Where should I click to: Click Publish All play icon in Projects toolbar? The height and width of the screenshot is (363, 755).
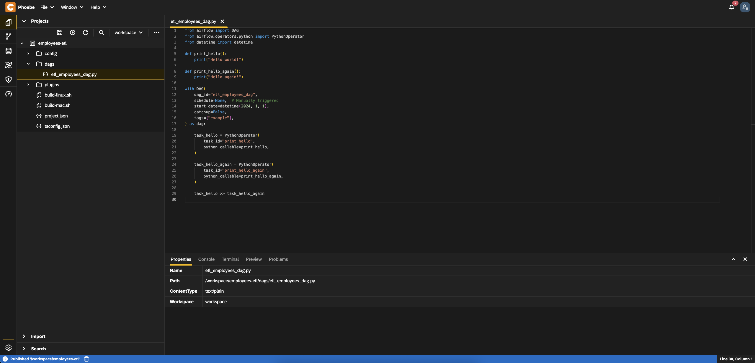coord(73,32)
